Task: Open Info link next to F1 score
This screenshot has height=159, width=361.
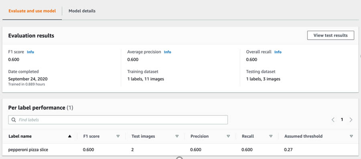Action: (30, 52)
